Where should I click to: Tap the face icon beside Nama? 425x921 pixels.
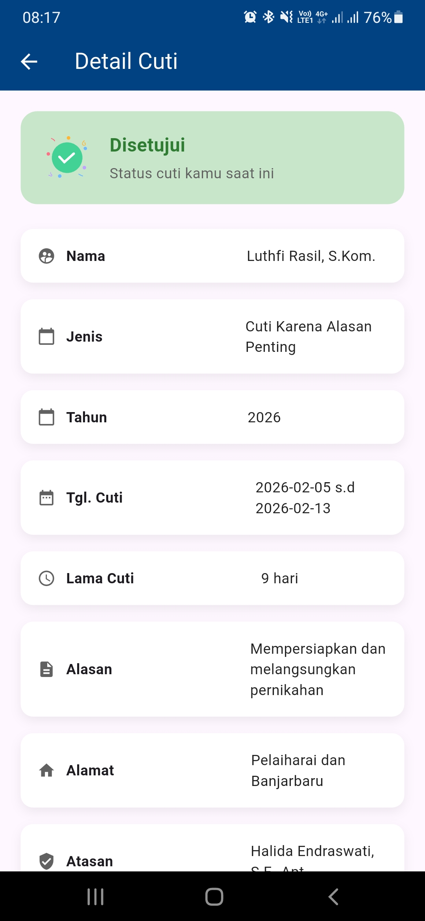46,256
